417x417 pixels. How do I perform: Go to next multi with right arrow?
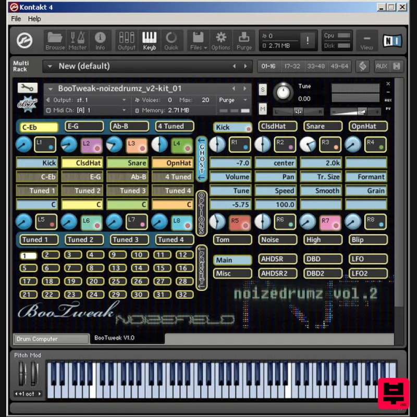tap(246, 66)
